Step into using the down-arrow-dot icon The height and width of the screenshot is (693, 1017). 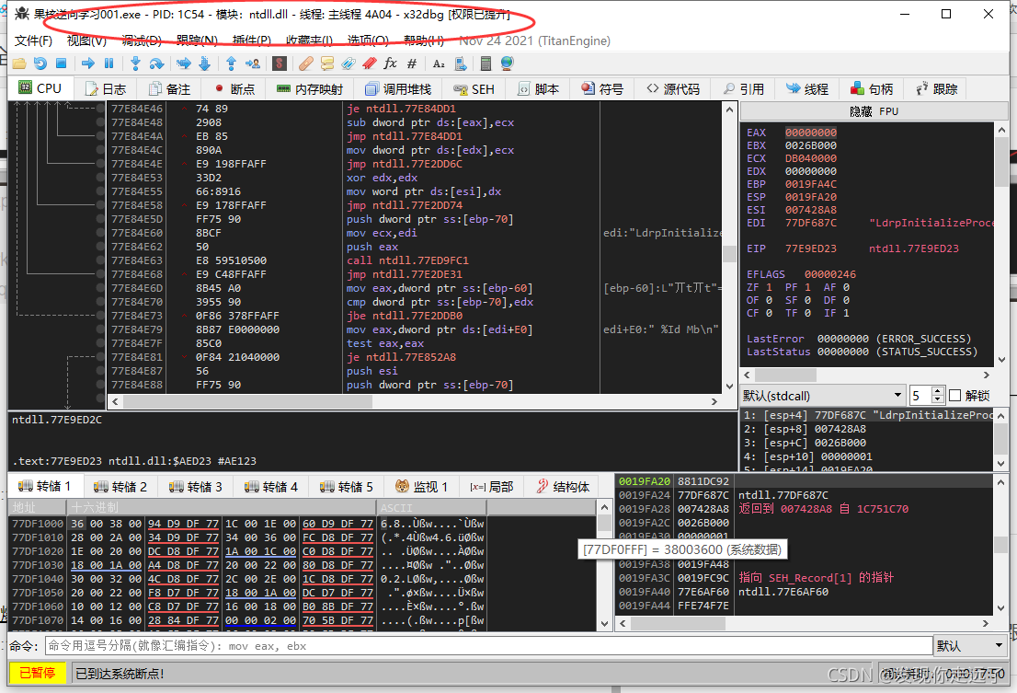click(135, 64)
